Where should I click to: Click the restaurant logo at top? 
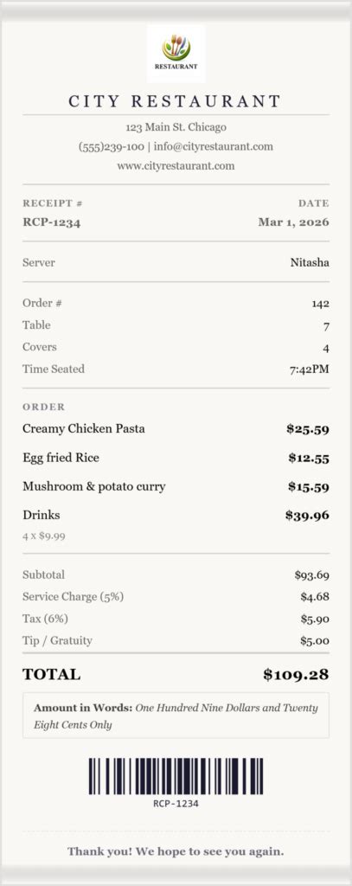(176, 53)
